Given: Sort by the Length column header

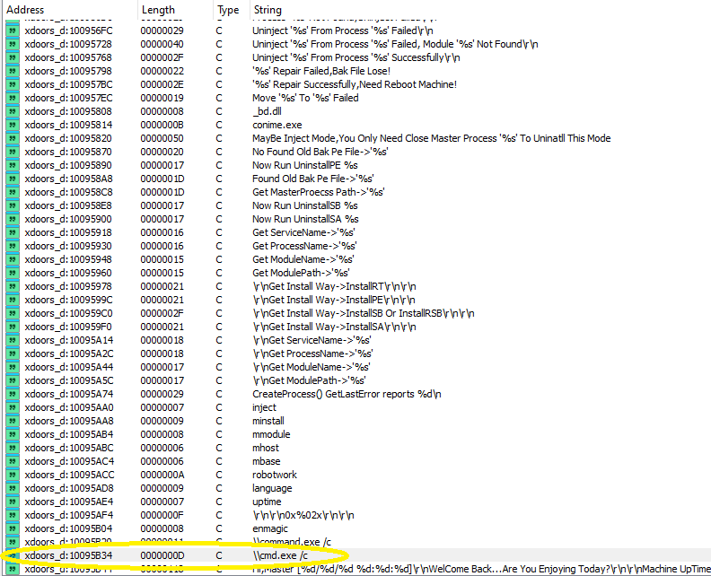Looking at the screenshot, I should coord(158,10).
